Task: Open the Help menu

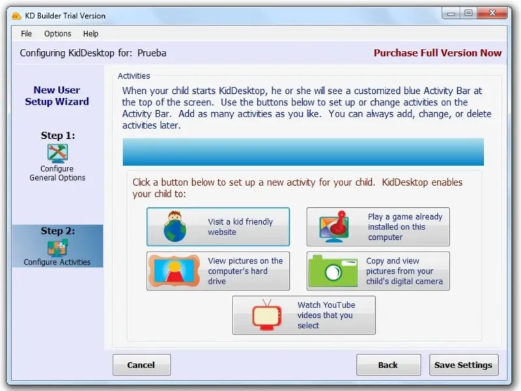Action: click(x=91, y=34)
